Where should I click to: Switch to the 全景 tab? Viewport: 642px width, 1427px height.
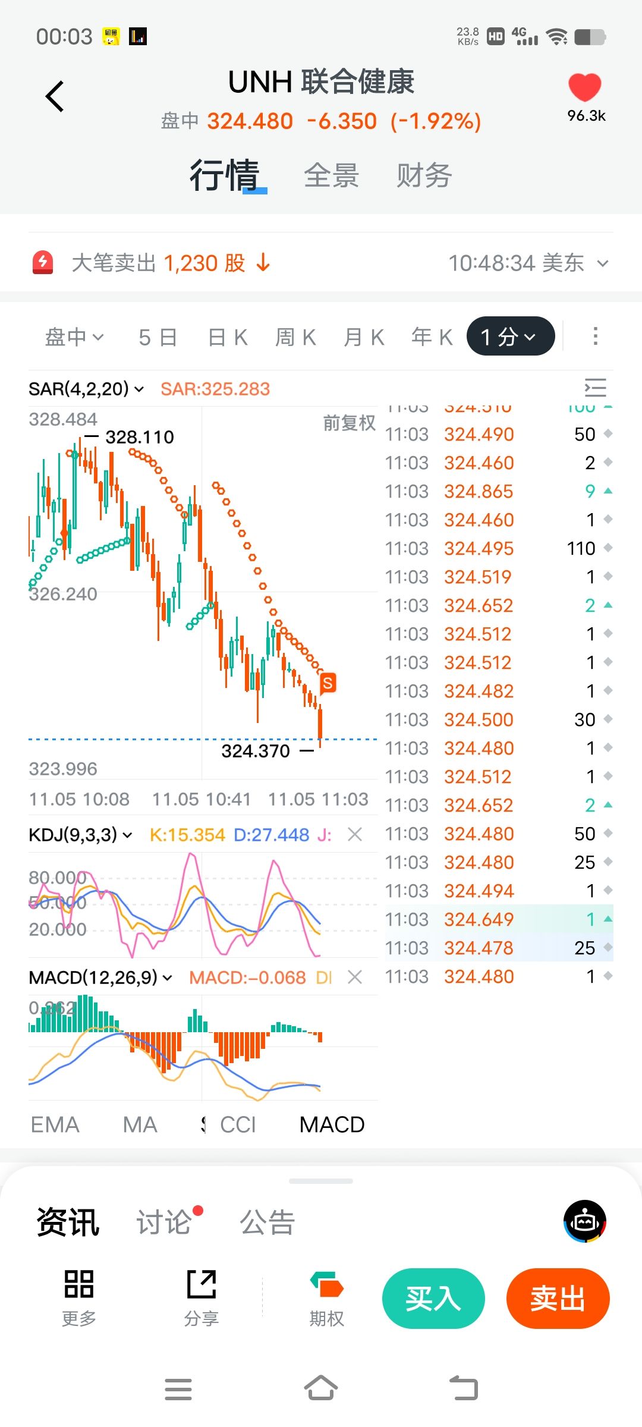331,175
